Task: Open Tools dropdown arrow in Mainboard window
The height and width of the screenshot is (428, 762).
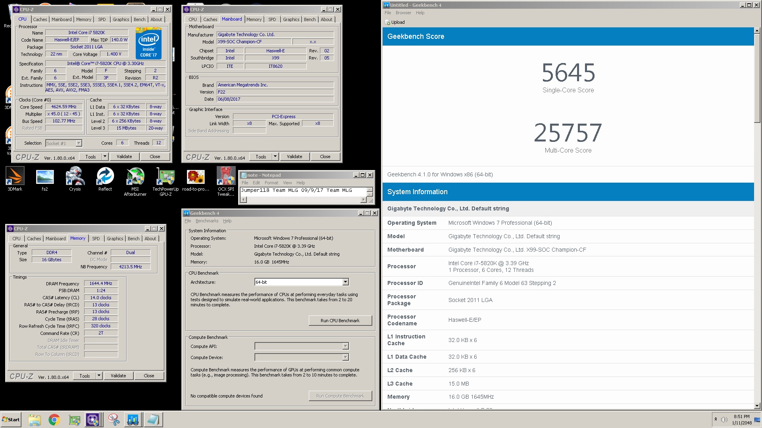Action: (275, 157)
